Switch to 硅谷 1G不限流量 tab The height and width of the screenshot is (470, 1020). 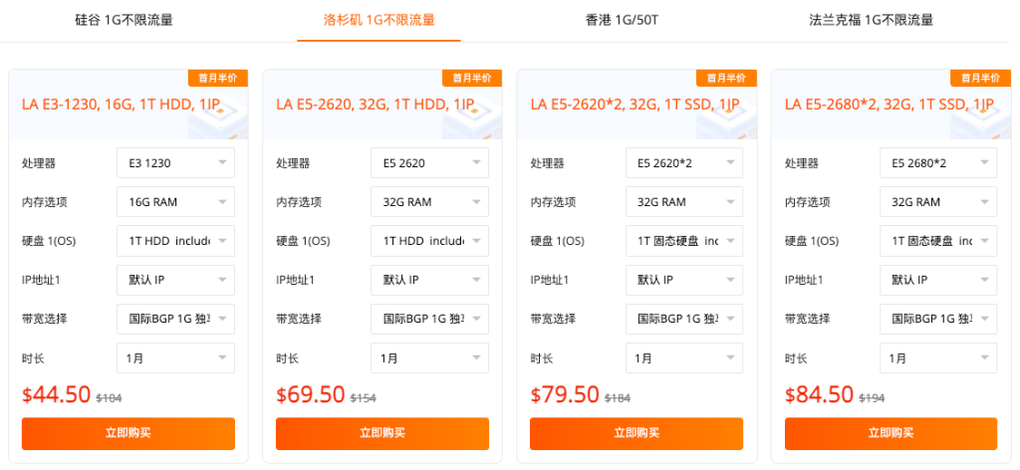pos(125,20)
